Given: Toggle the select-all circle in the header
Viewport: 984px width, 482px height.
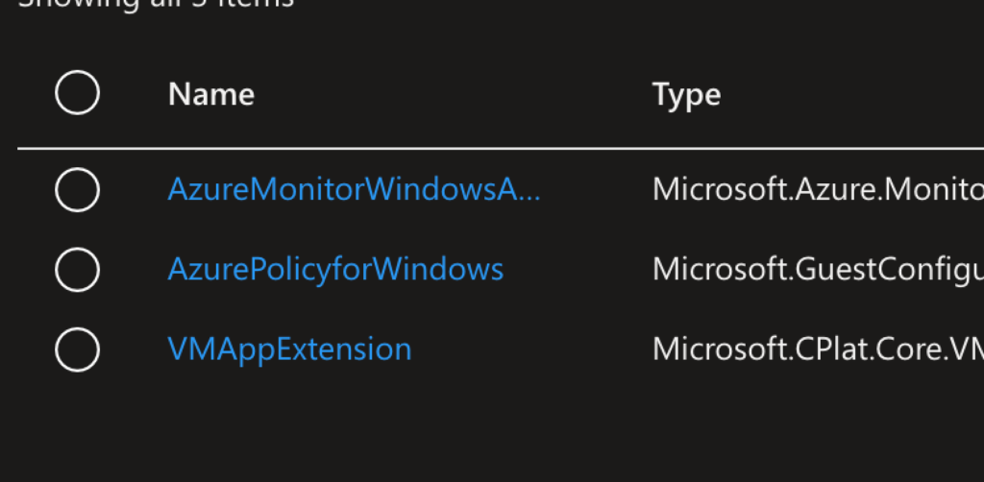Looking at the screenshot, I should 77,93.
